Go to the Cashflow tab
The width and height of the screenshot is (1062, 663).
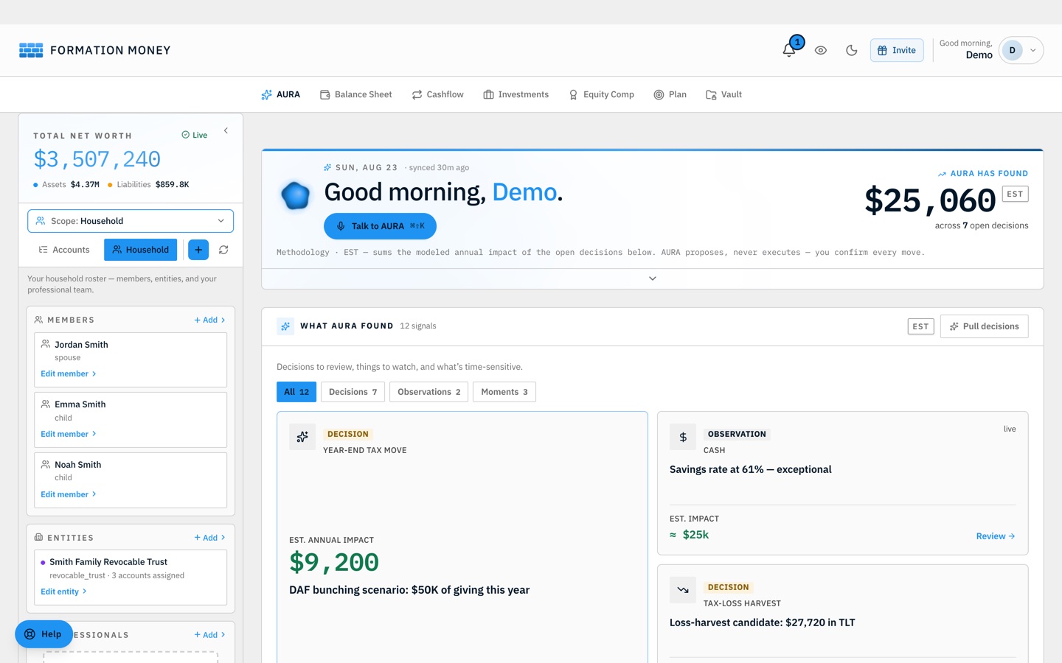(438, 94)
